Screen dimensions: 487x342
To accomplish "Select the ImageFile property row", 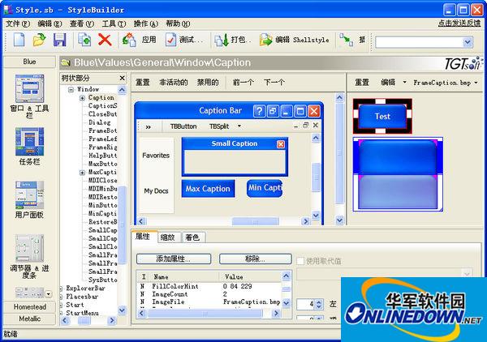I will (209, 301).
